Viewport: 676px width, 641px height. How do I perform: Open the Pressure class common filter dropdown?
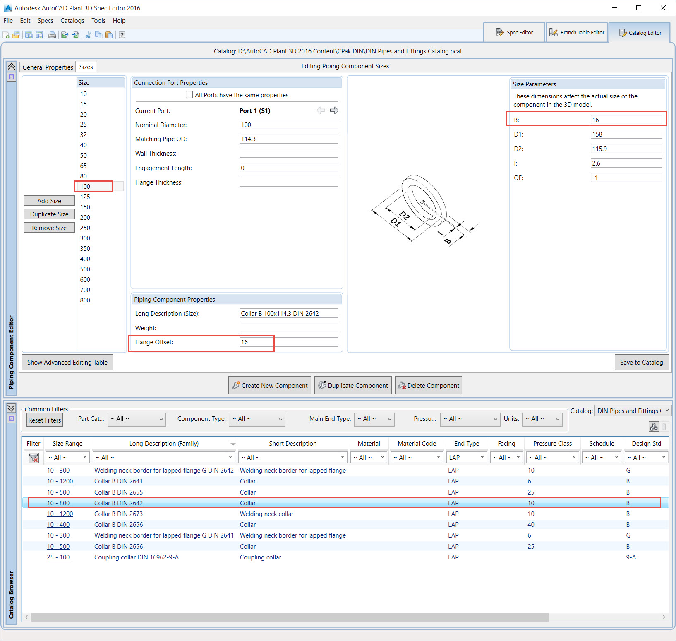tap(470, 419)
